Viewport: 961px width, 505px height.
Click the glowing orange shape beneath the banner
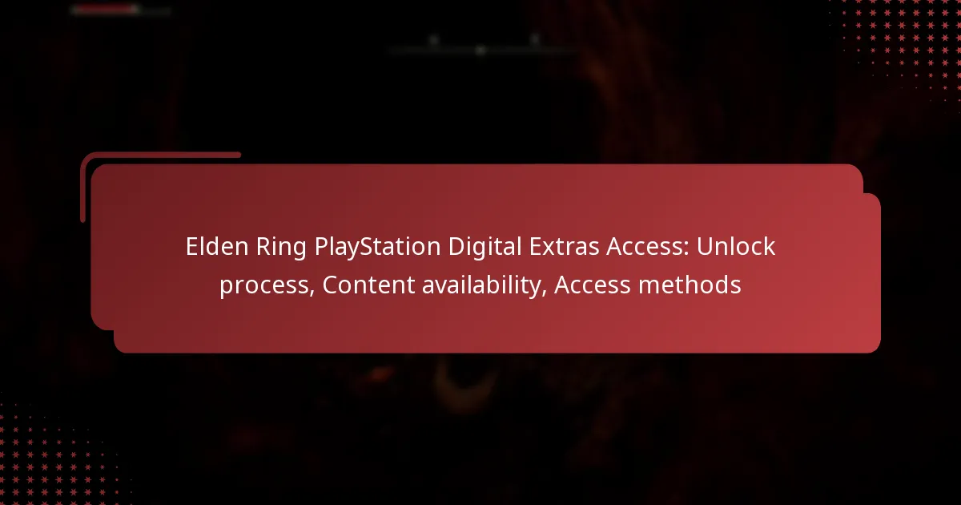pos(464,381)
